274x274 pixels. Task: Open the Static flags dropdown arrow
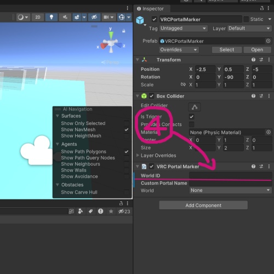click(270, 19)
